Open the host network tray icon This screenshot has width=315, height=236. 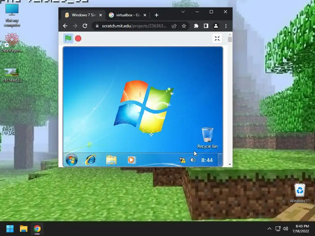tap(278, 229)
